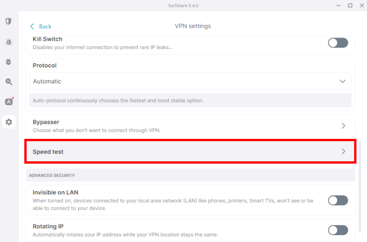Click the Auto-protocol information note
The height and width of the screenshot is (242, 367).
(x=190, y=100)
